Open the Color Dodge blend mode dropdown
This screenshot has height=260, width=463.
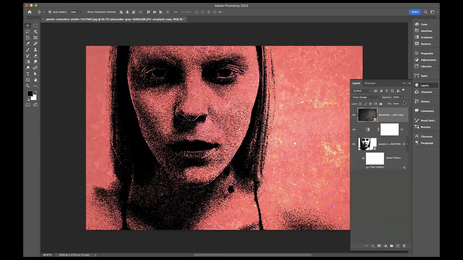(x=366, y=97)
